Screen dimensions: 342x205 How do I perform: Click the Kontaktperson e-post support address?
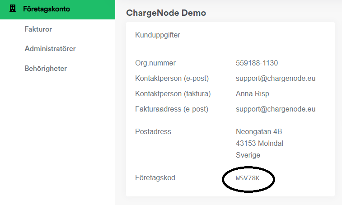coord(276,78)
